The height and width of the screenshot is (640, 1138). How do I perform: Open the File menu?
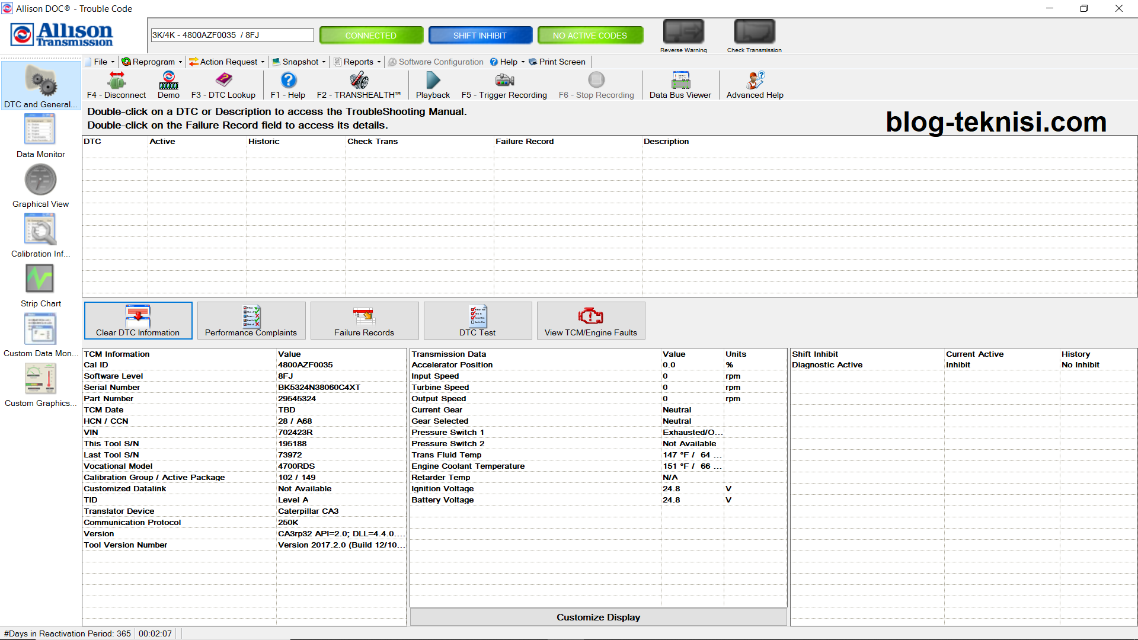point(100,62)
